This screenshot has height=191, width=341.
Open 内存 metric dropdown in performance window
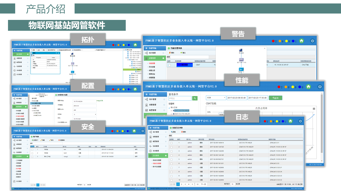(216, 98)
